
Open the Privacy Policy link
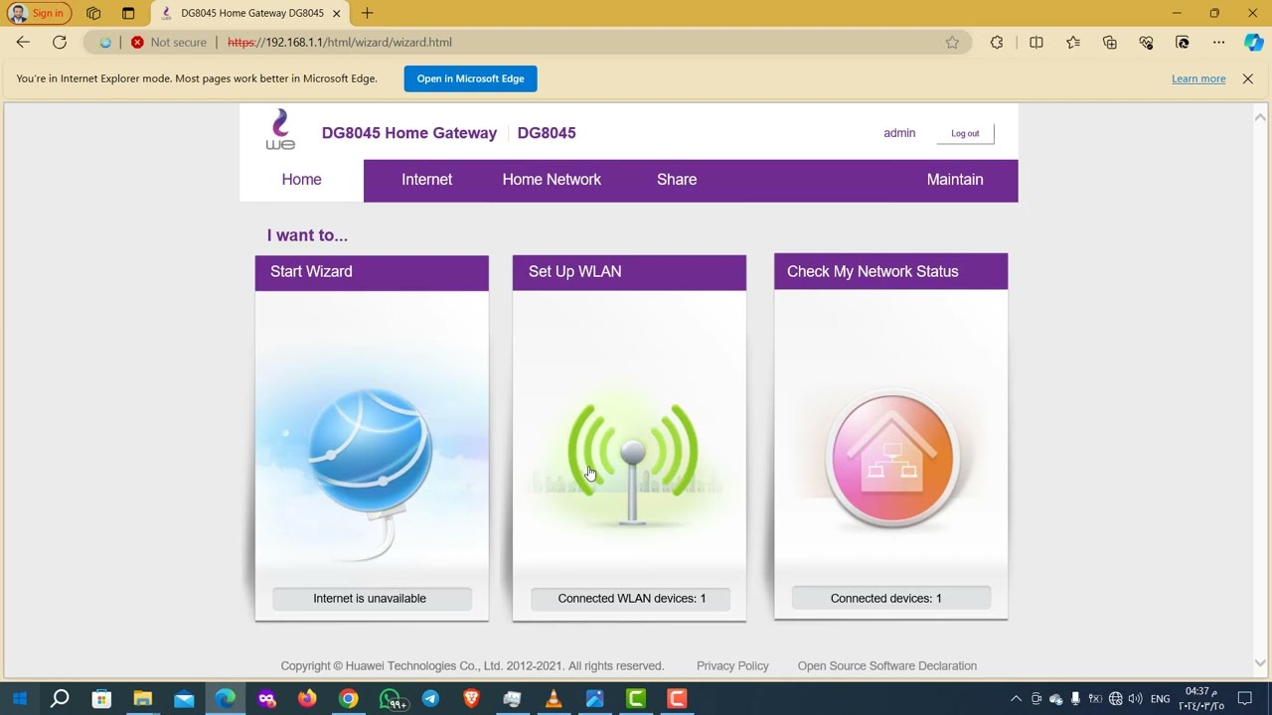[732, 666]
